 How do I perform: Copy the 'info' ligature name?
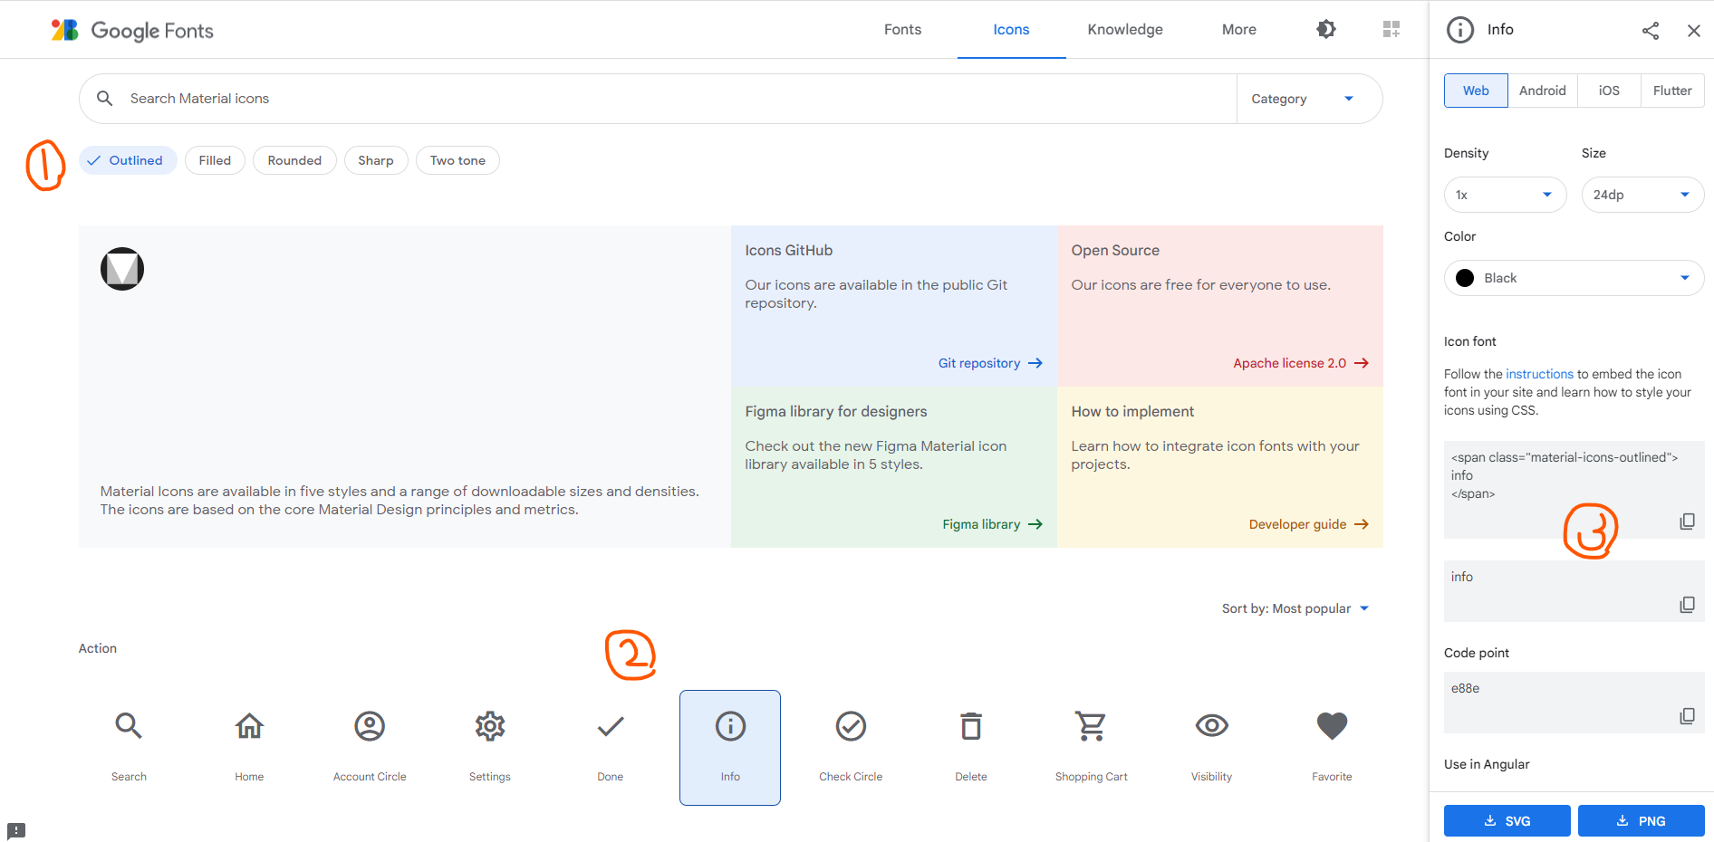click(1687, 605)
